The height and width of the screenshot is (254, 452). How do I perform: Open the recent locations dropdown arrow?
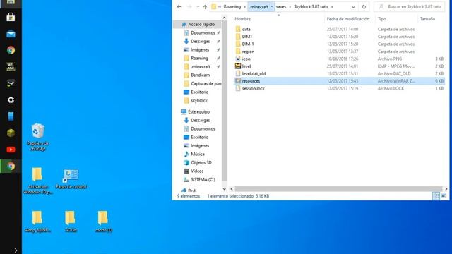tap(198, 6)
